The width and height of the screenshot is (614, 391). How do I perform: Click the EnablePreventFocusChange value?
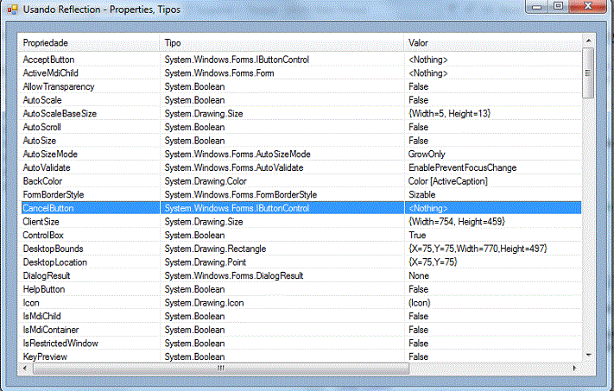(463, 168)
